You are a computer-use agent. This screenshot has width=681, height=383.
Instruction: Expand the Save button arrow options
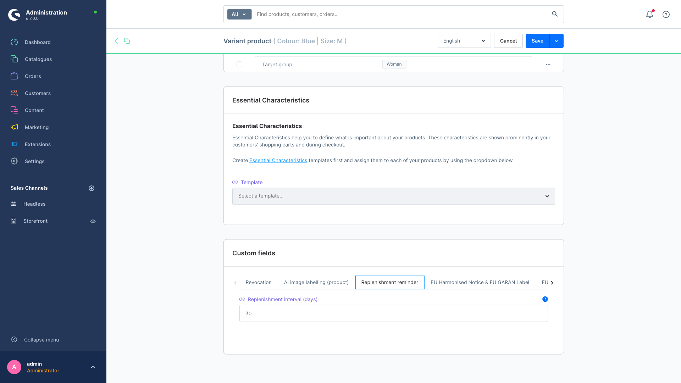557,41
